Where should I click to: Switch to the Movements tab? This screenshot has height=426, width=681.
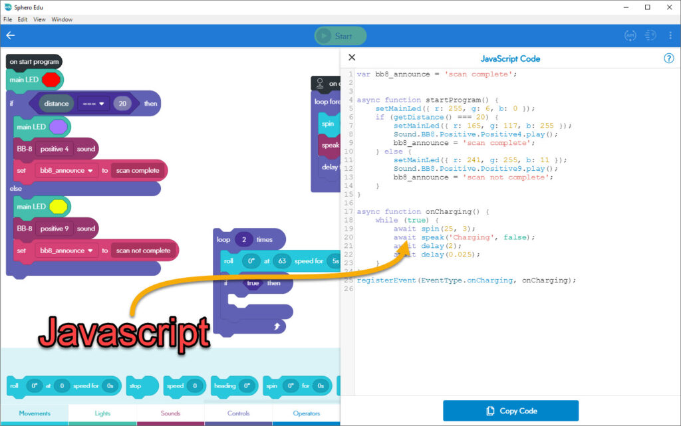(x=35, y=413)
